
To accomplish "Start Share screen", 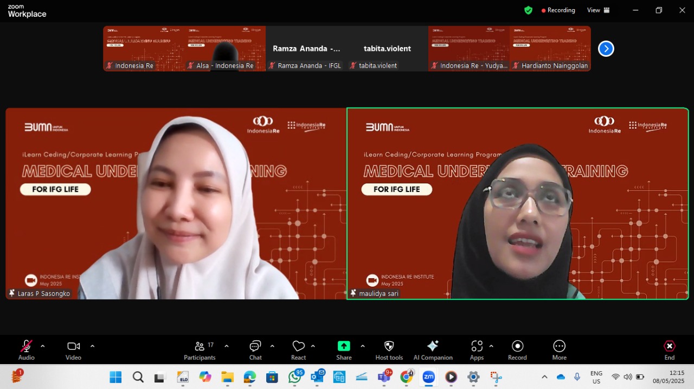I will (x=344, y=350).
